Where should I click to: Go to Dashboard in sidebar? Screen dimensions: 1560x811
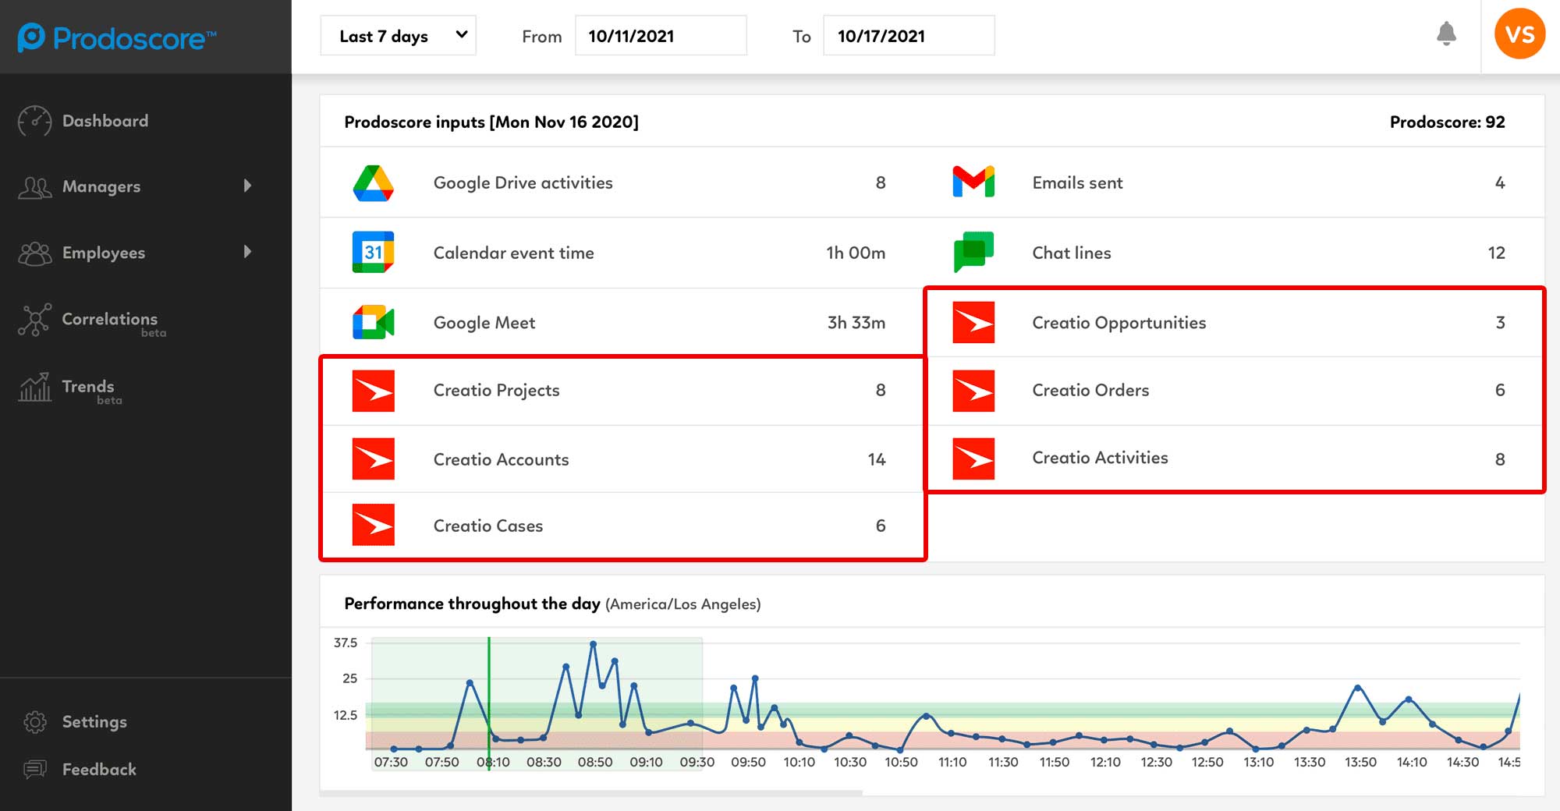(105, 121)
